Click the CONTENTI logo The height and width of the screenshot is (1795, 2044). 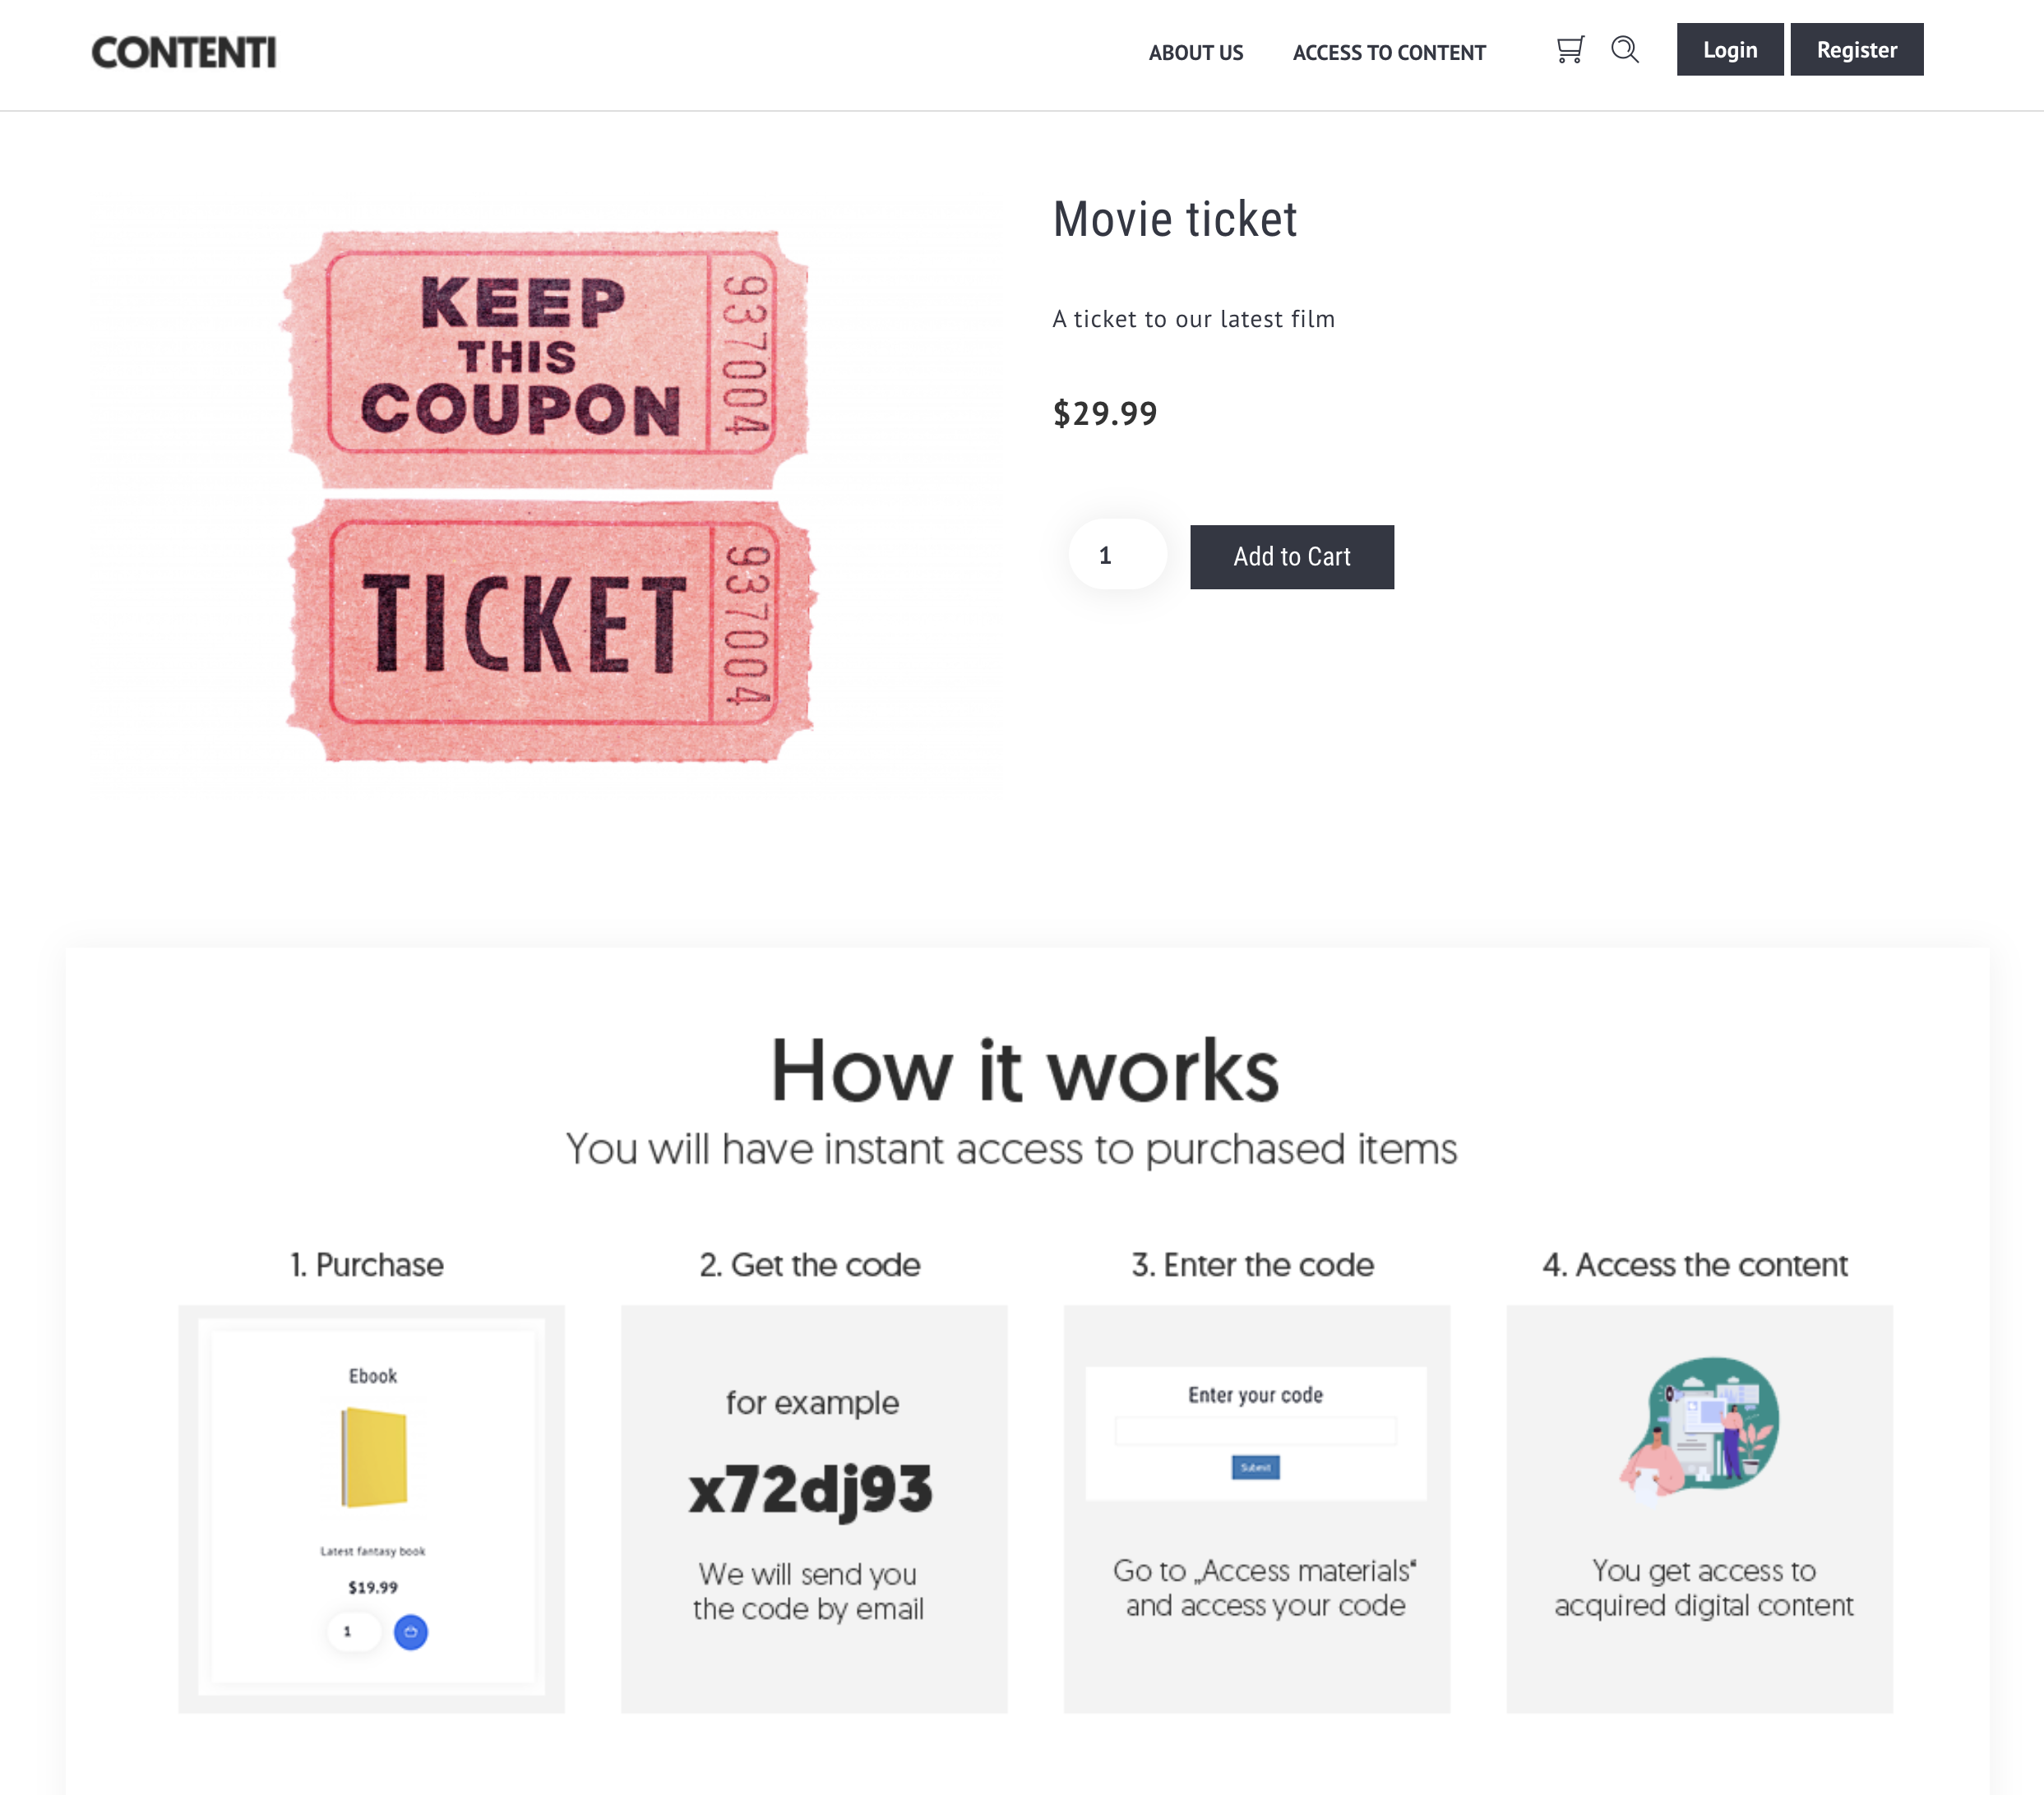[x=184, y=52]
